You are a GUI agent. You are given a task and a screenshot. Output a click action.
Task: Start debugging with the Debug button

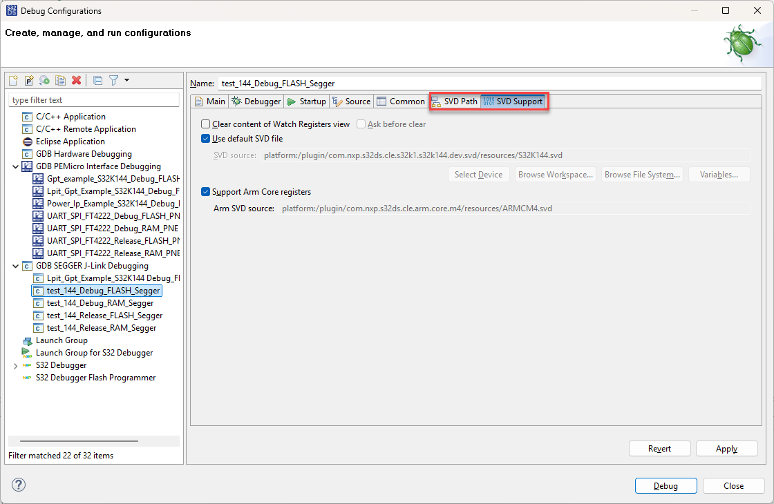tap(666, 486)
